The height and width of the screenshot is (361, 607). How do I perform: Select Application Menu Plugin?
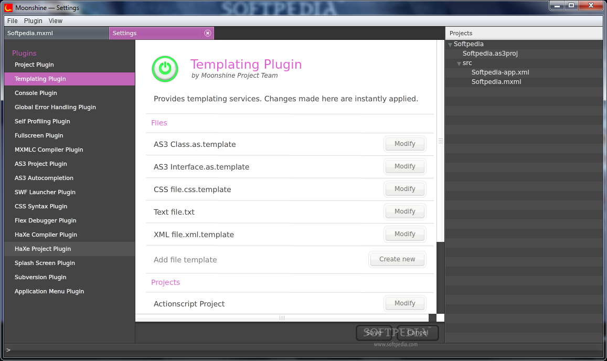tap(70, 291)
